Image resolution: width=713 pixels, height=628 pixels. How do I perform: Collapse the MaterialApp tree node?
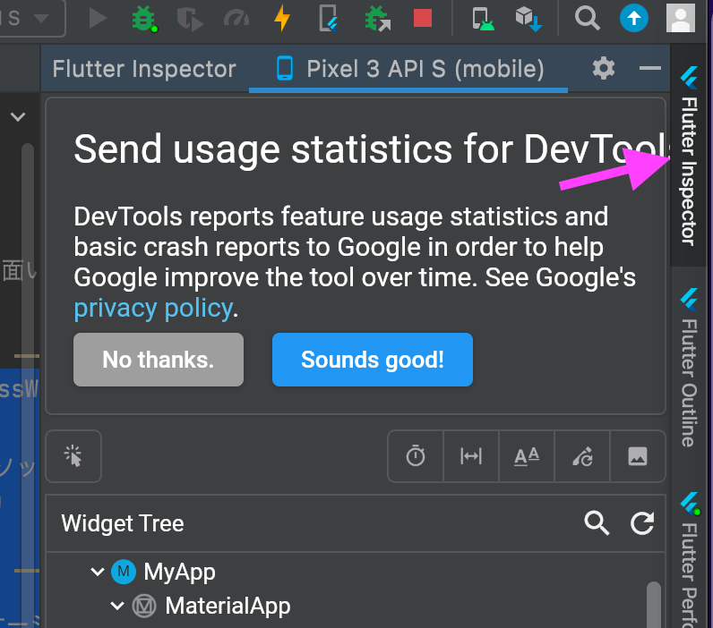pyautogui.click(x=117, y=606)
